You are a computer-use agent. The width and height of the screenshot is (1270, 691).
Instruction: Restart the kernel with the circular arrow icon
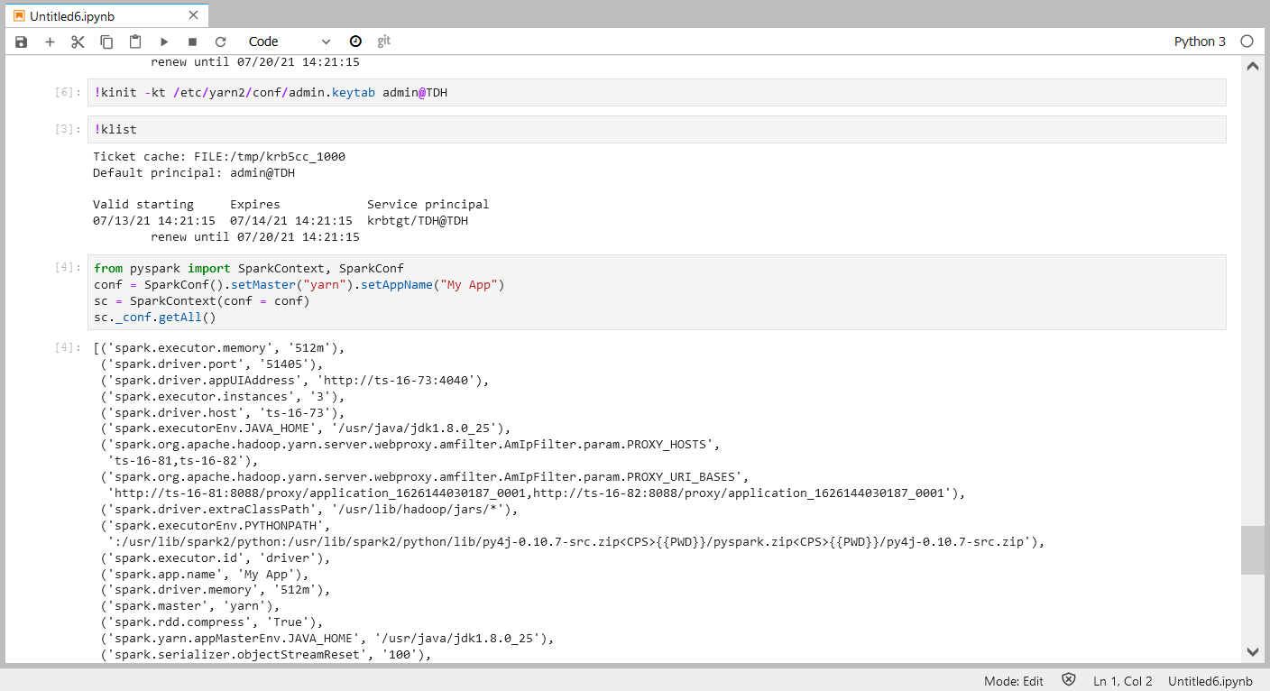coord(220,41)
